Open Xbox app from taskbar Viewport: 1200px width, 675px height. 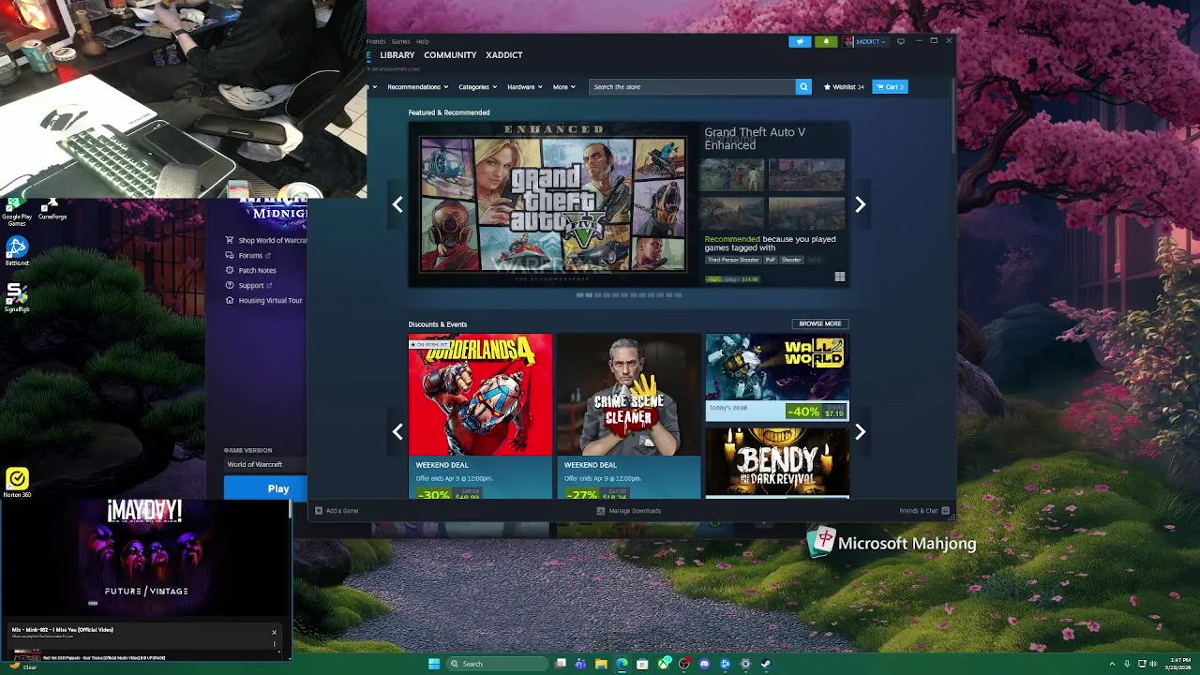[x=664, y=664]
